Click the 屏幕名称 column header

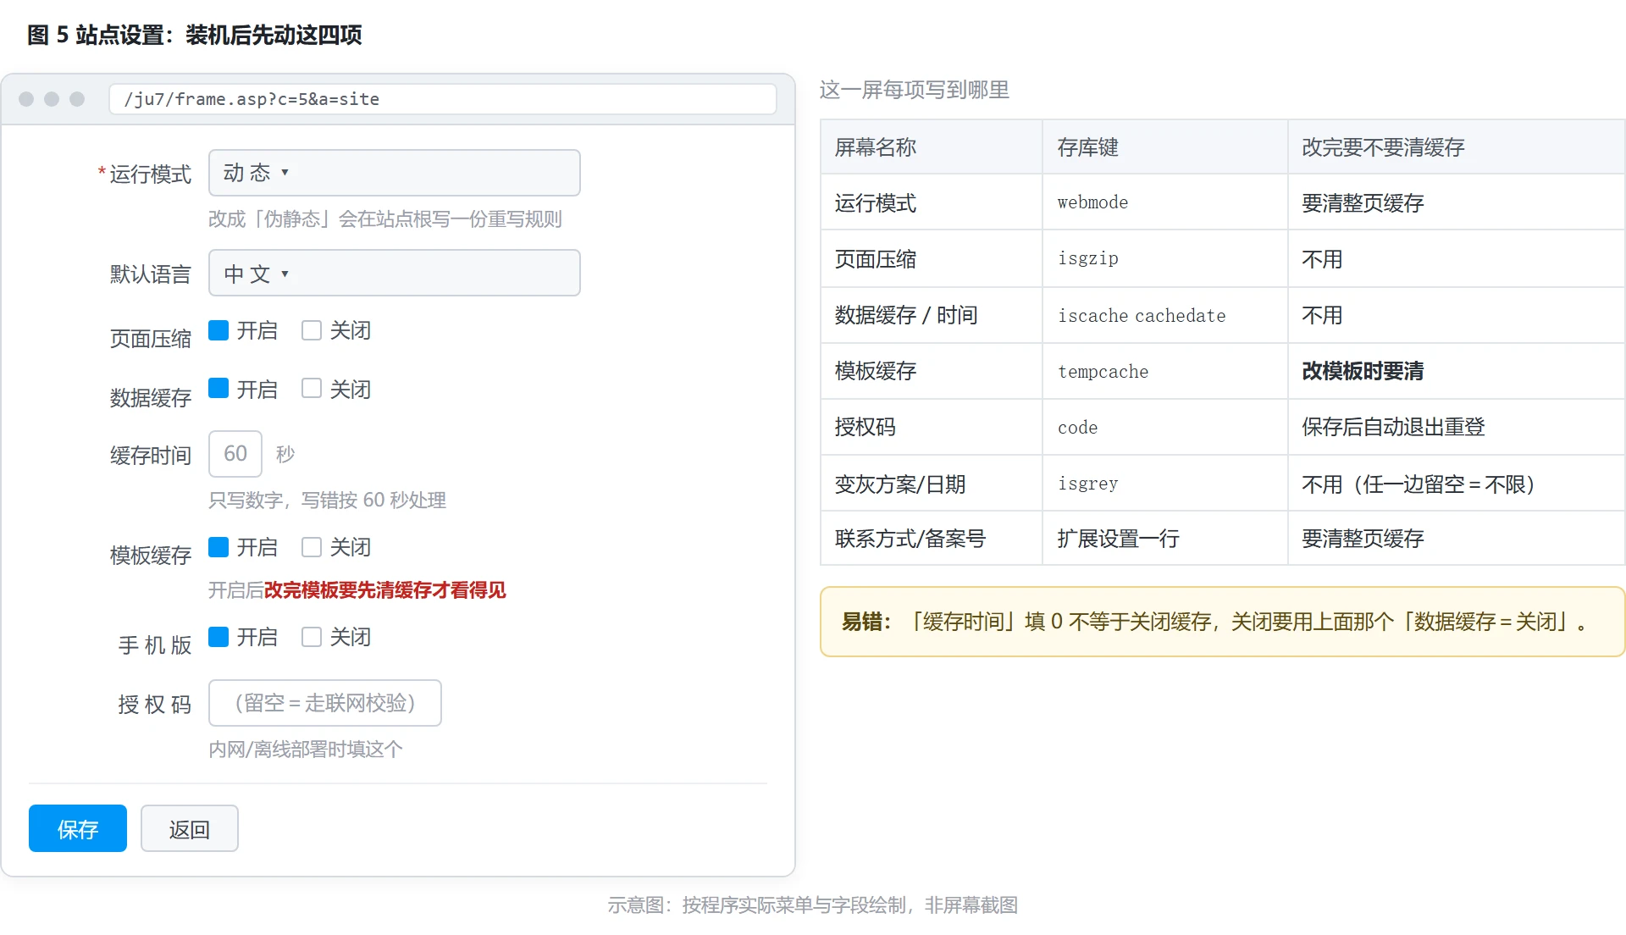[931, 147]
